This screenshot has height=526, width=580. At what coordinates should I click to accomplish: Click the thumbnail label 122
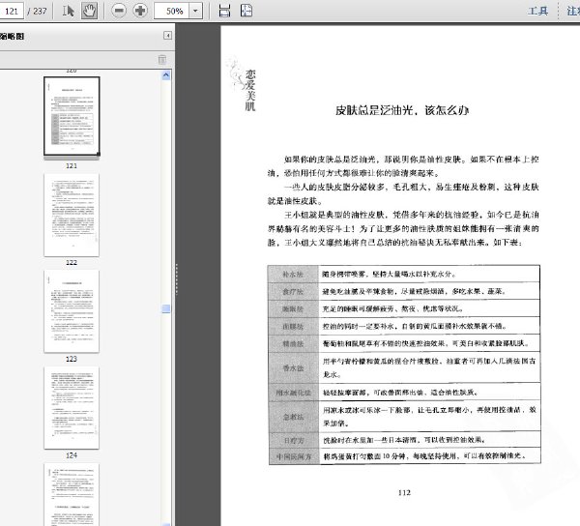click(72, 262)
